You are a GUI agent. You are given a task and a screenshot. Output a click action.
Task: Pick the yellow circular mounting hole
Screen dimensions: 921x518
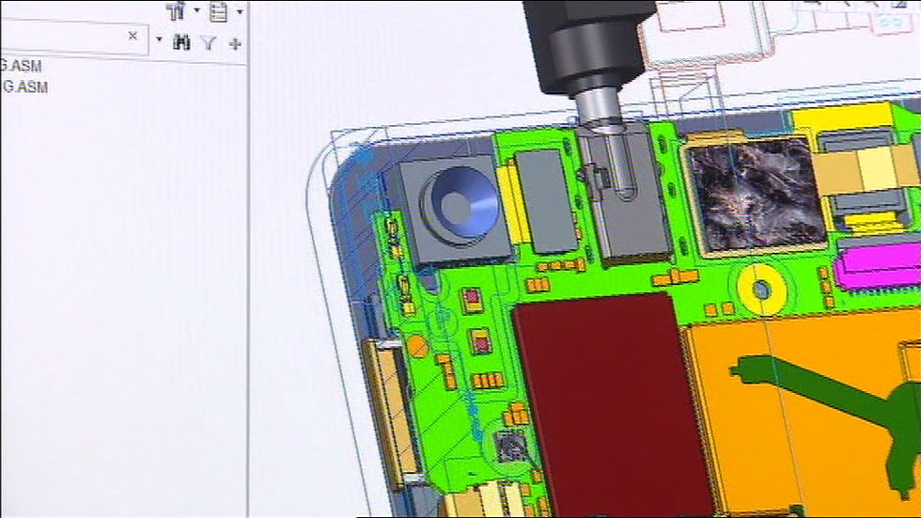tap(760, 286)
